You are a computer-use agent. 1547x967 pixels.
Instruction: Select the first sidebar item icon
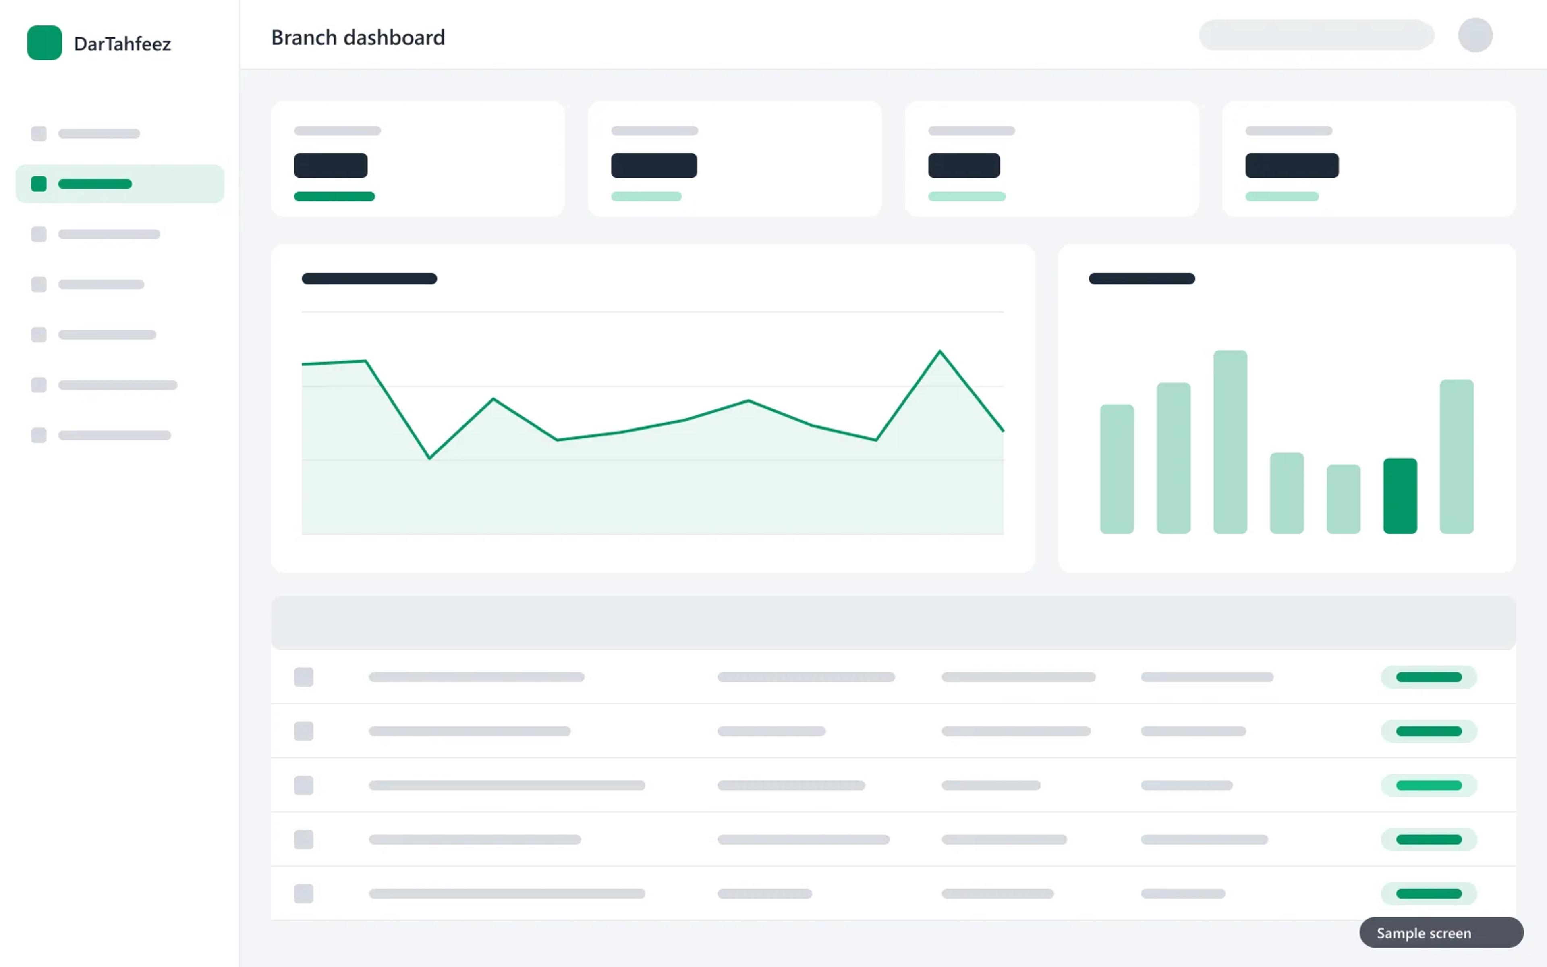(38, 134)
